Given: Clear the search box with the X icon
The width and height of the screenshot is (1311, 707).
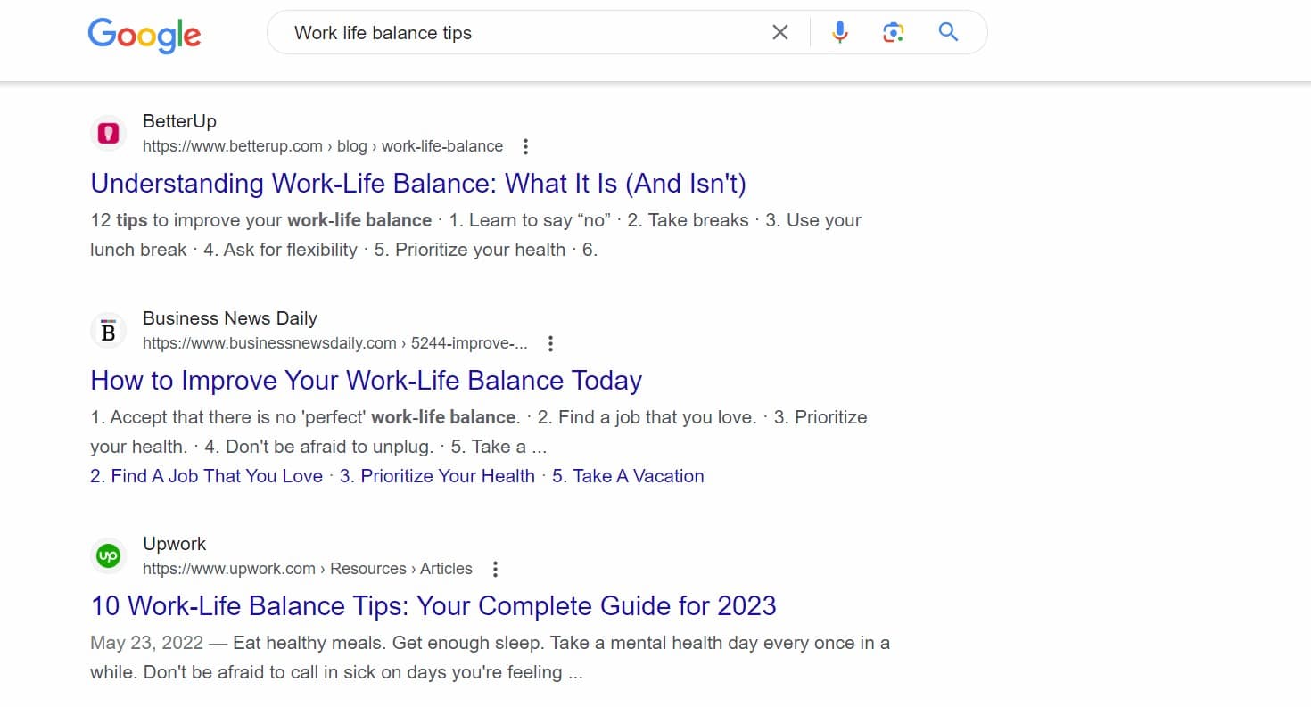Looking at the screenshot, I should coord(779,33).
